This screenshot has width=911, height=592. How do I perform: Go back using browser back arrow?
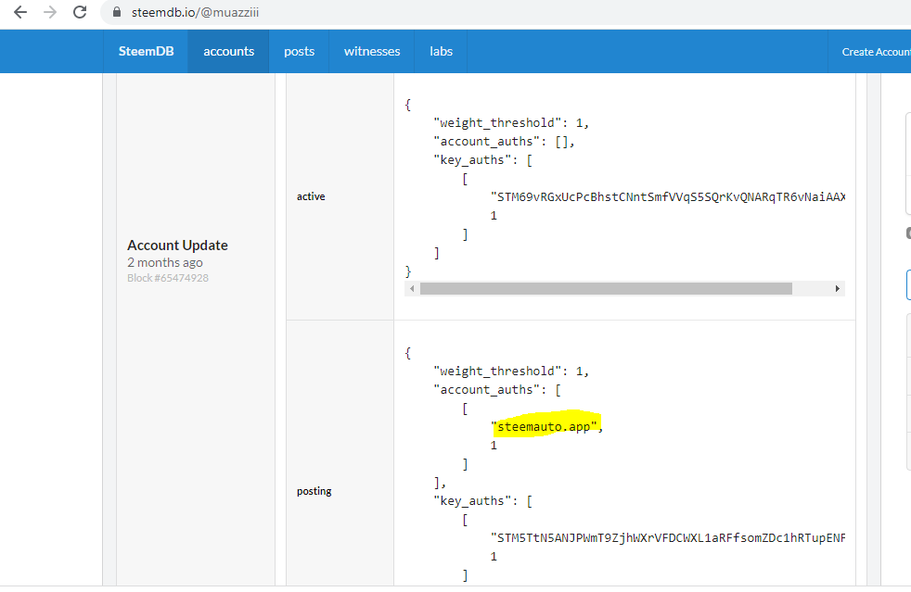20,12
